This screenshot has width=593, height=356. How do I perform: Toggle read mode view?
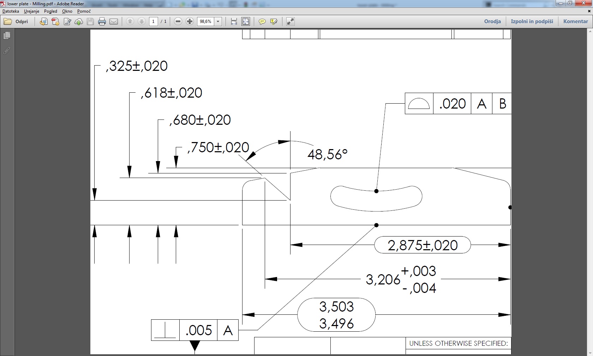(x=290, y=22)
